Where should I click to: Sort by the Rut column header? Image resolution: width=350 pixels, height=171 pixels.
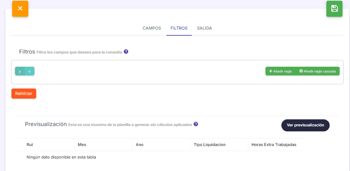pos(45,145)
